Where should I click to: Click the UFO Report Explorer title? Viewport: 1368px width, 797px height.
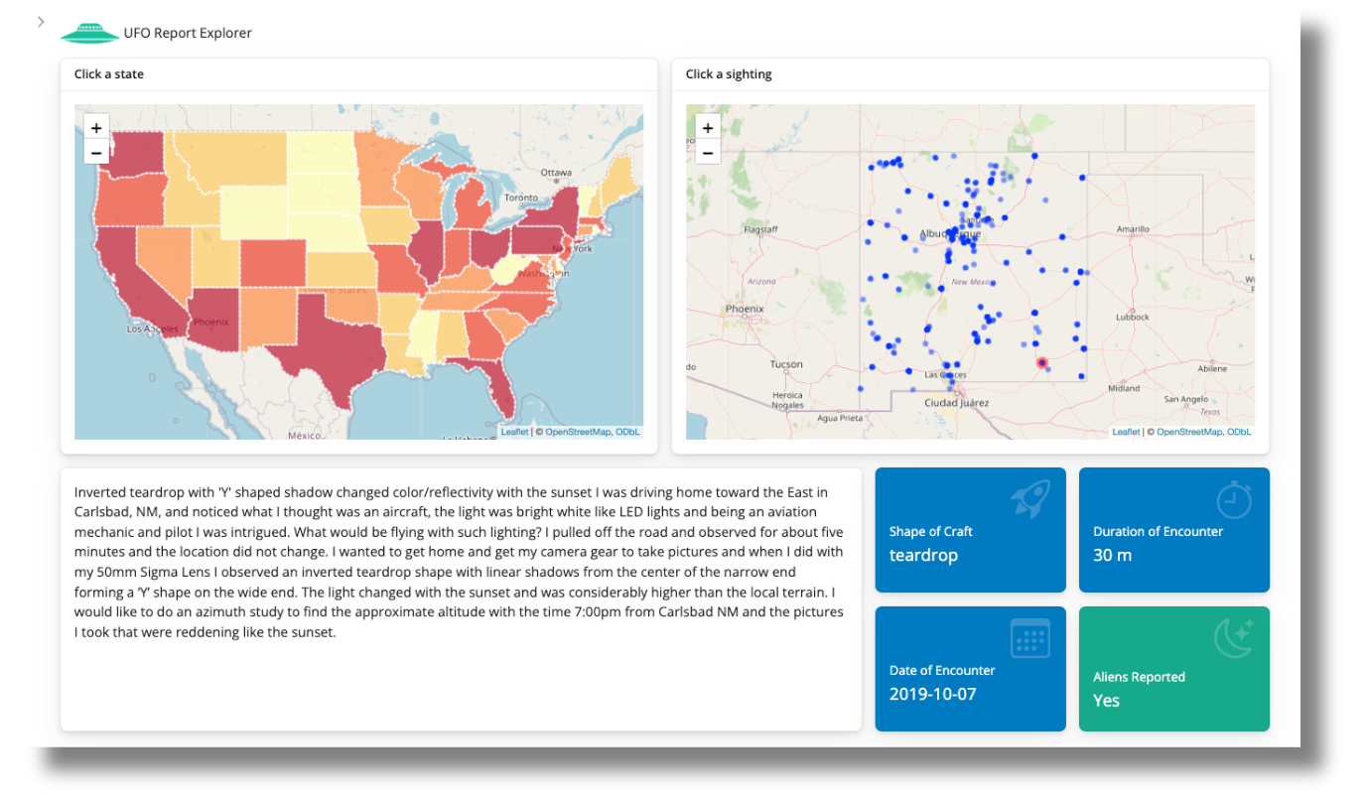[188, 34]
